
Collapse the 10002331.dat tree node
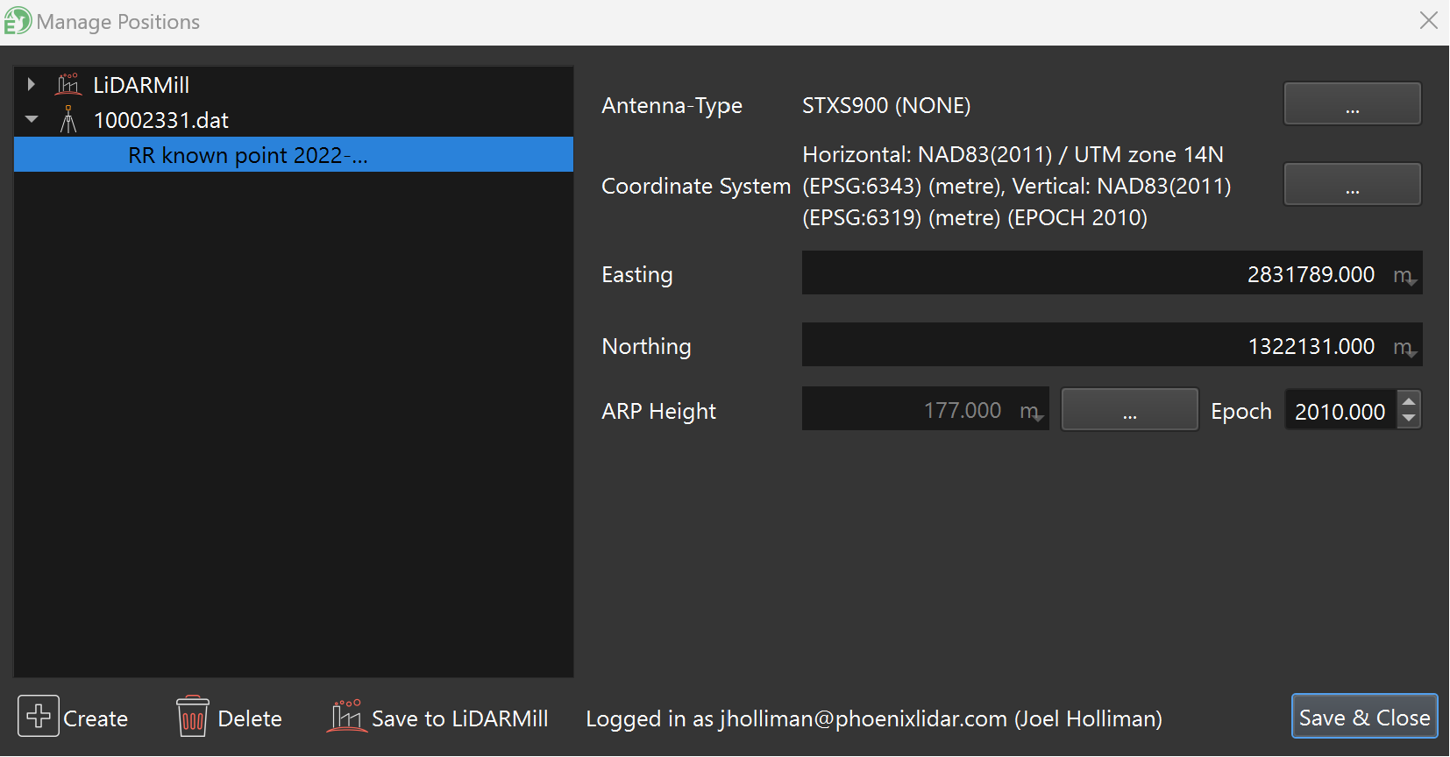[32, 120]
